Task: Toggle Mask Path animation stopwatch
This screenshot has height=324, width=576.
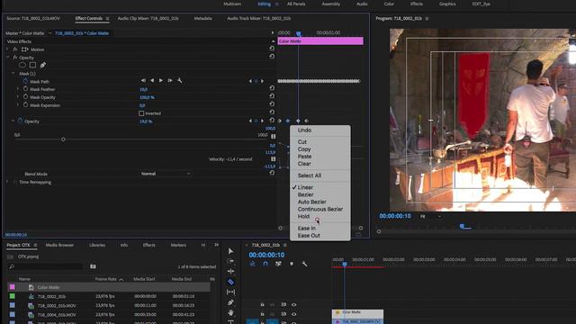Action: pyautogui.click(x=25, y=81)
